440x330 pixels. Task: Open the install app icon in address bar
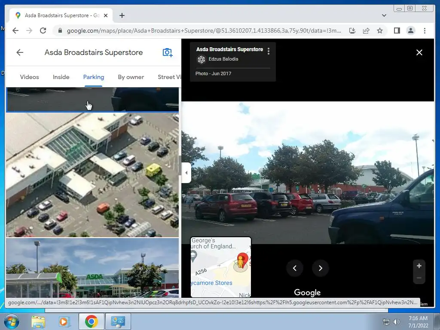pyautogui.click(x=352, y=31)
